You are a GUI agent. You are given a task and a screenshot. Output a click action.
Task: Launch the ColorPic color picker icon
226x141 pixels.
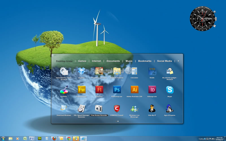click(64, 90)
